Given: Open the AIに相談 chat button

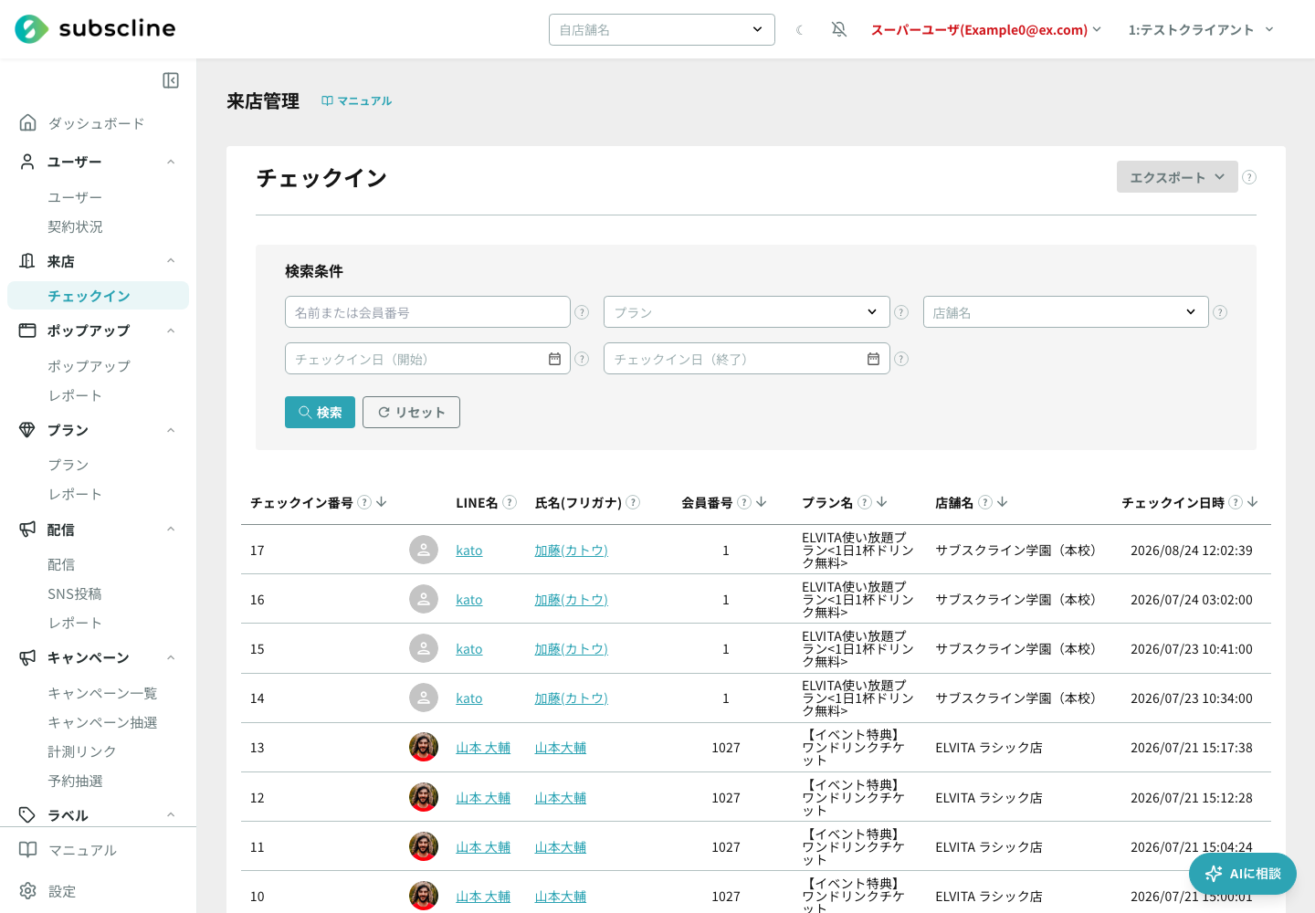Looking at the screenshot, I should (x=1243, y=874).
